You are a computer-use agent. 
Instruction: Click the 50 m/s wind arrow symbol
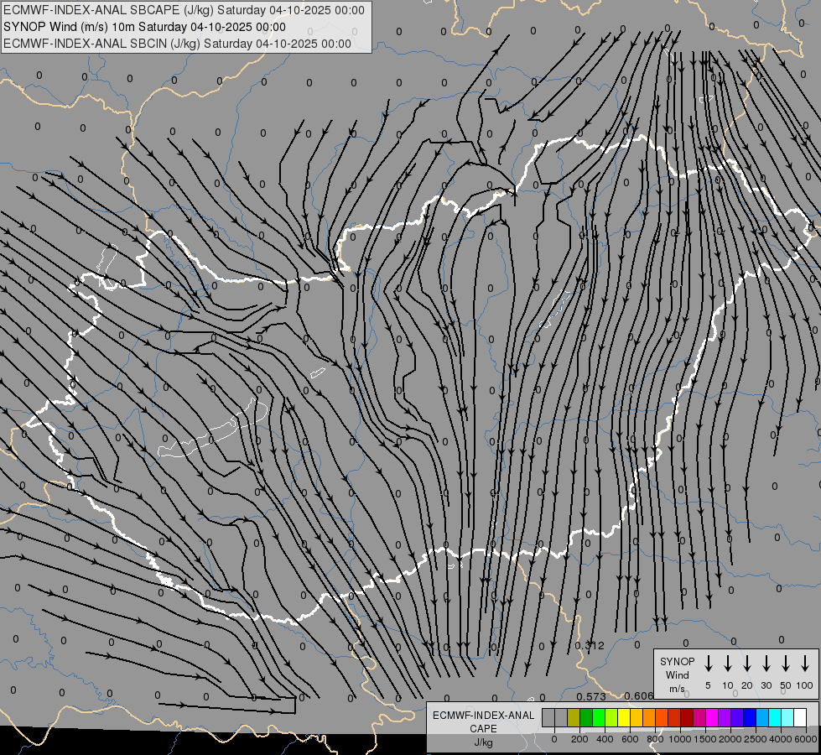click(x=786, y=664)
